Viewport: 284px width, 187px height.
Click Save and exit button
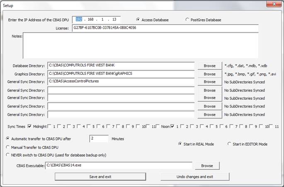[100, 177]
